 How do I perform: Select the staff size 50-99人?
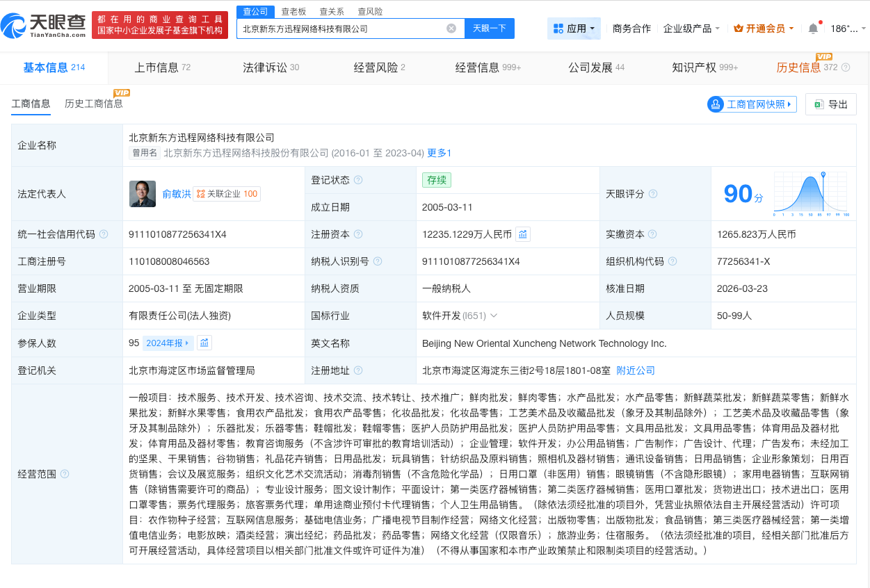point(734,316)
